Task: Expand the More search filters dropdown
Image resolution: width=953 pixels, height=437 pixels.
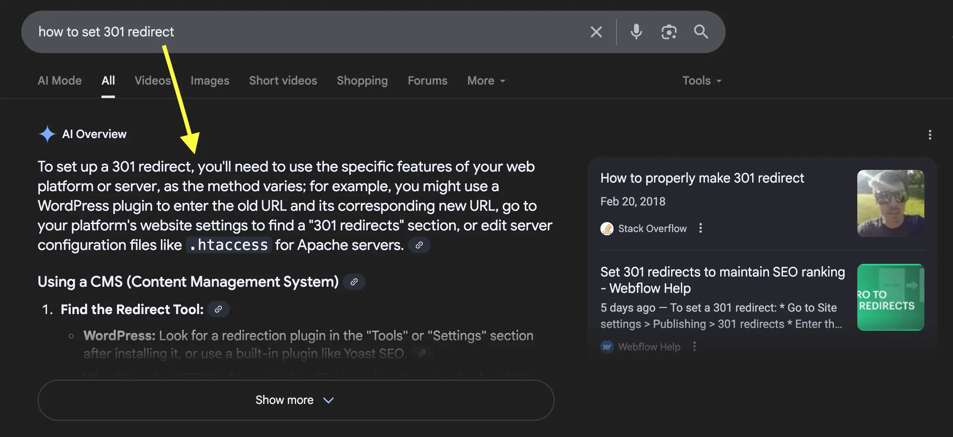Action: 486,81
